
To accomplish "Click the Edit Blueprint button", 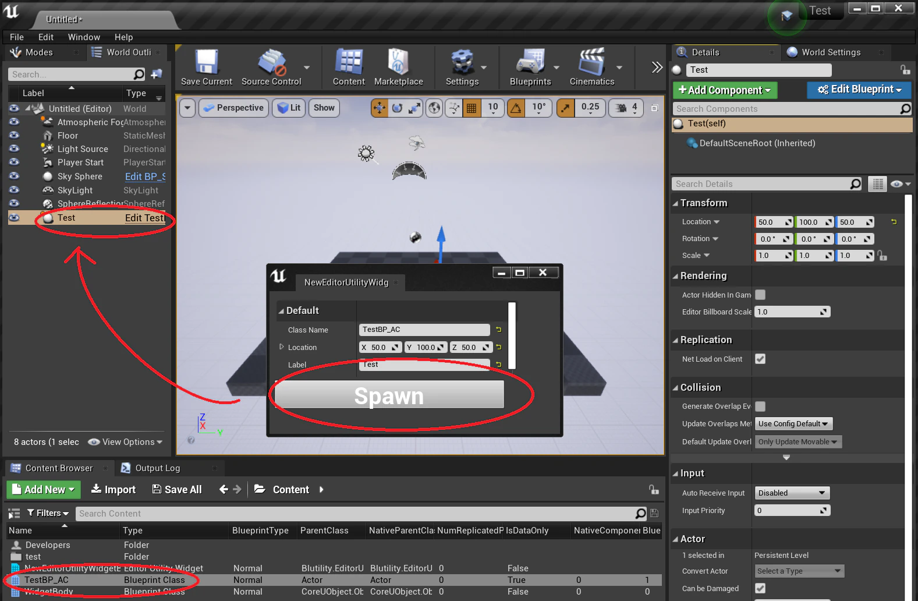I will tap(859, 89).
